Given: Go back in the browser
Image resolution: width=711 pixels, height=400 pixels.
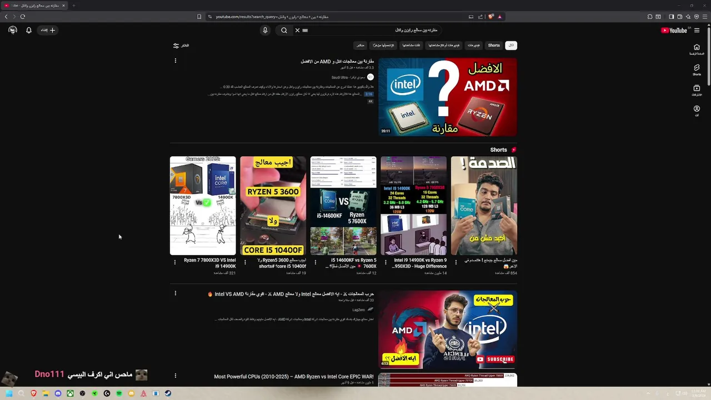Looking at the screenshot, I should click(6, 17).
